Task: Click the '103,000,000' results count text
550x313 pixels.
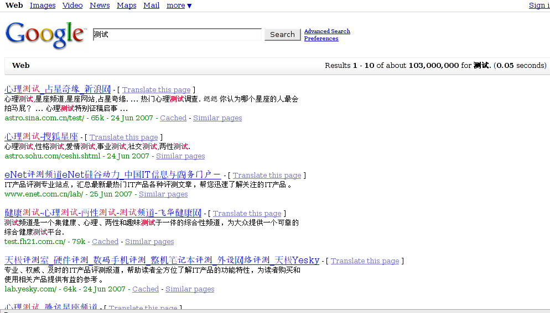Action: coord(434,66)
